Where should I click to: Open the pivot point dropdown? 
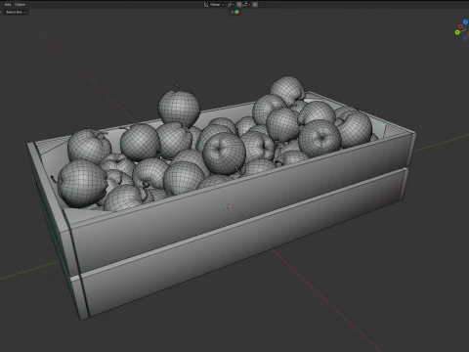click(231, 5)
